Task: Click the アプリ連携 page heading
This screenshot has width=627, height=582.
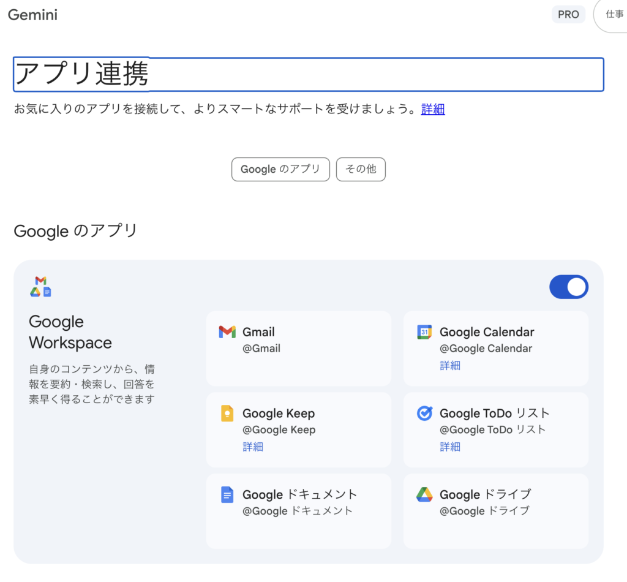Action: [x=81, y=74]
